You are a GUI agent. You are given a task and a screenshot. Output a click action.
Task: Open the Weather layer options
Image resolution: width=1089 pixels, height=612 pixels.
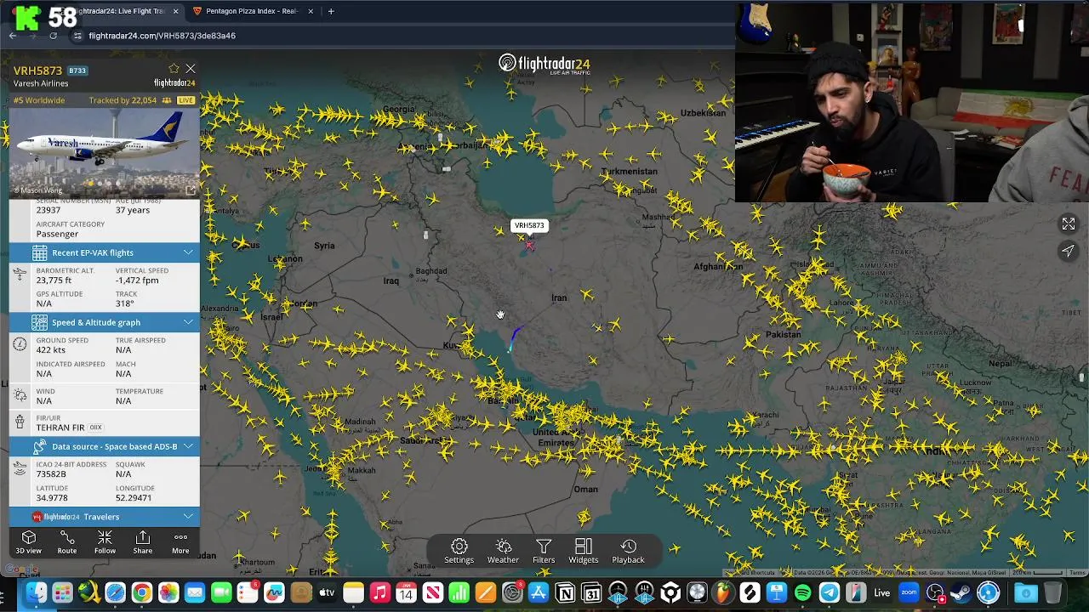[503, 552]
